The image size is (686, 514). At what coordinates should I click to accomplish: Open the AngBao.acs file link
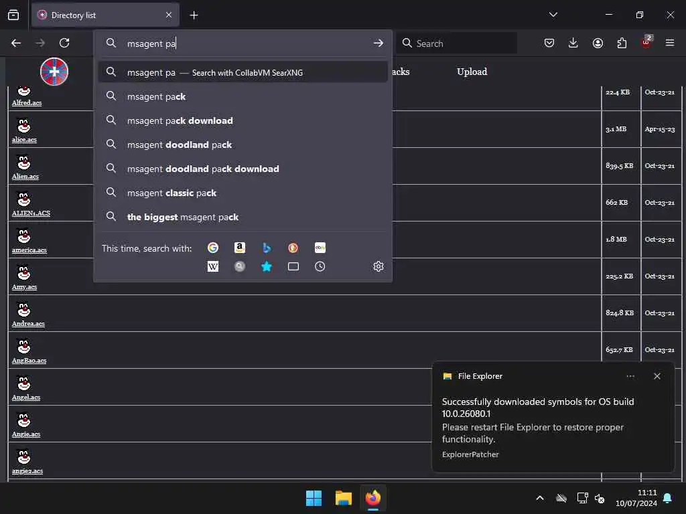[29, 360]
